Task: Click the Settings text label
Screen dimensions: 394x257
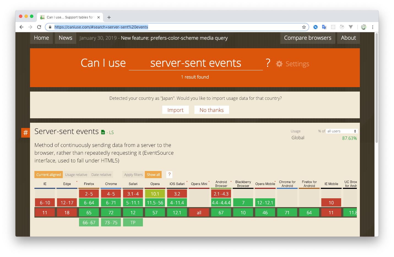Action: click(x=297, y=64)
